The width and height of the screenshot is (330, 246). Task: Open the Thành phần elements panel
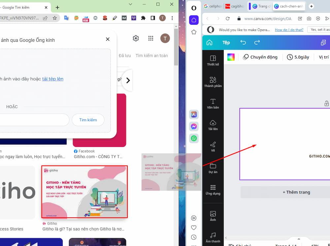(x=213, y=82)
